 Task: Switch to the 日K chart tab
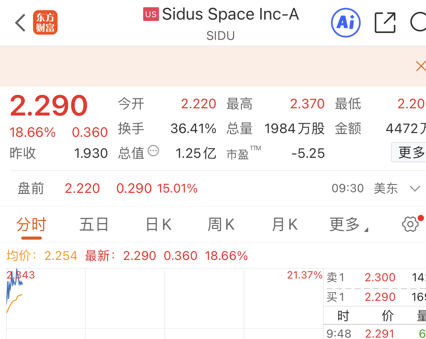pos(159,225)
